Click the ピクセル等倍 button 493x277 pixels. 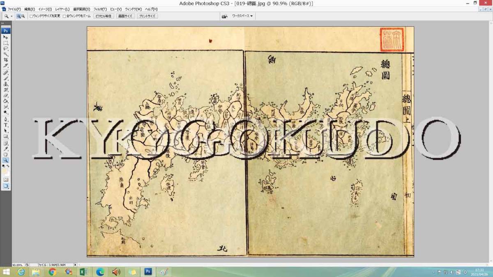pyautogui.click(x=103, y=16)
